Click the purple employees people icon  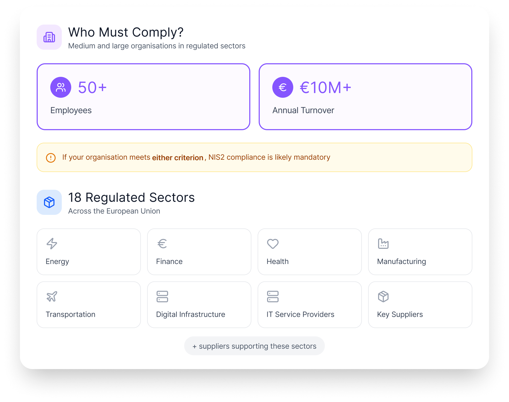(61, 87)
